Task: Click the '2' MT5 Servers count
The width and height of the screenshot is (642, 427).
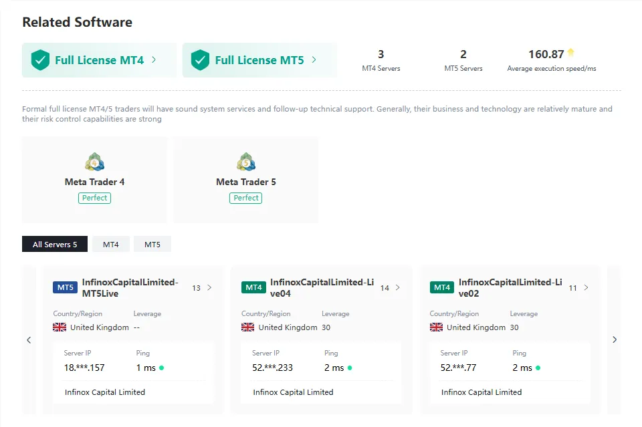Action: click(x=463, y=54)
